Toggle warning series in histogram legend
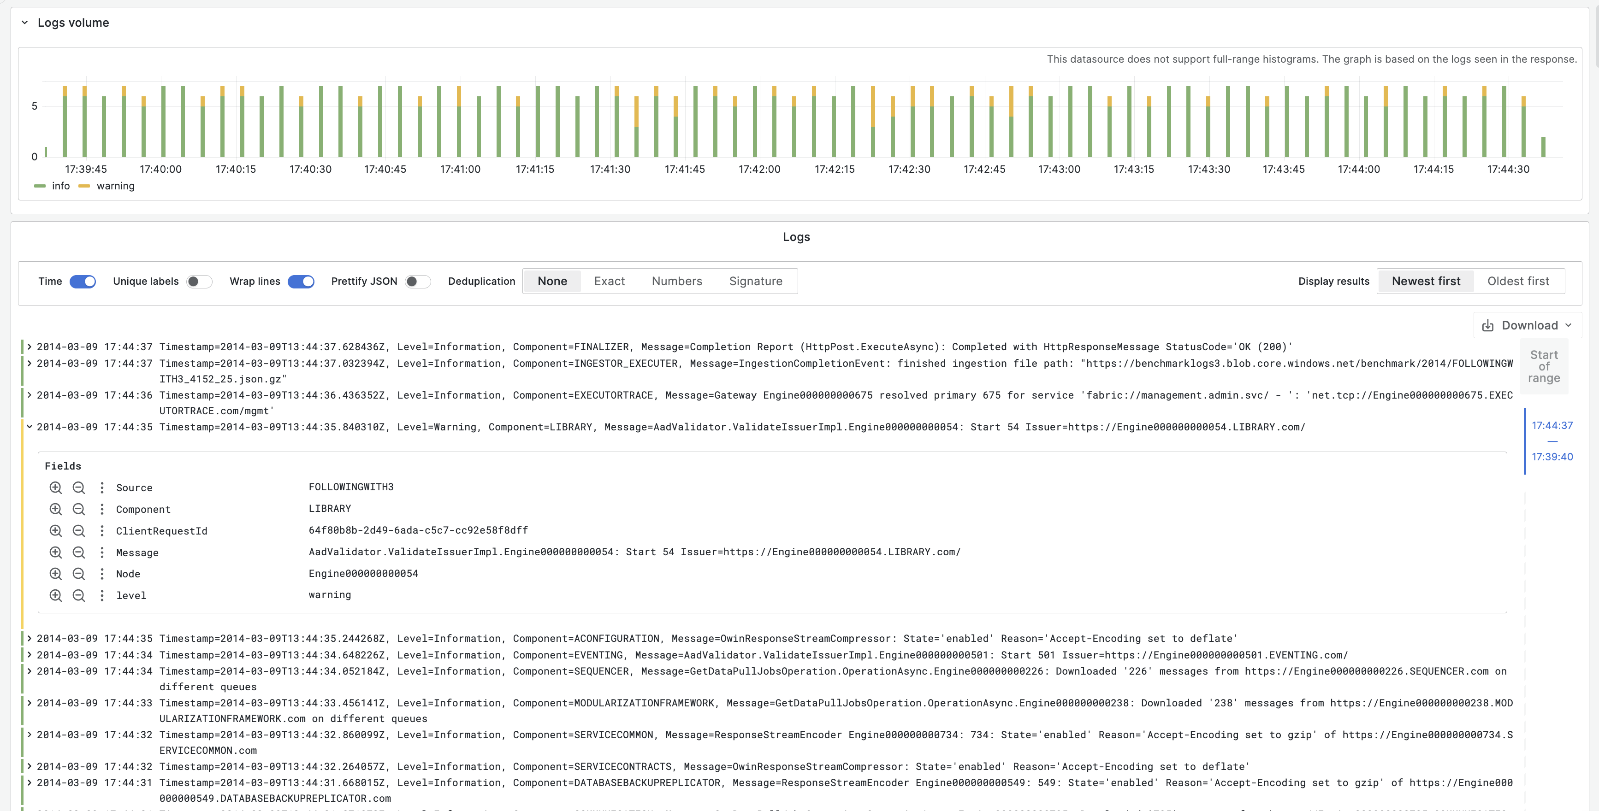The width and height of the screenshot is (1599, 811). point(115,186)
